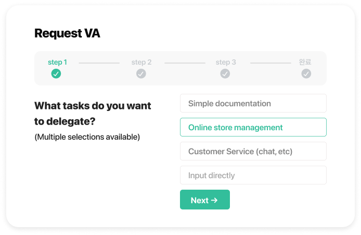Choose 'Customer Service (chat, etc)' option
Screen dimensions: 361x235
(253, 151)
